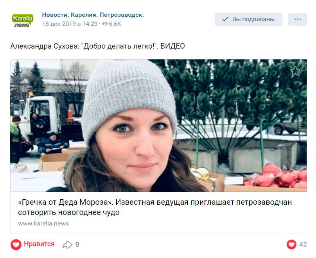Toggle the 'Вы подписаны' subscription button
The width and height of the screenshot is (316, 258).
pyautogui.click(x=248, y=19)
